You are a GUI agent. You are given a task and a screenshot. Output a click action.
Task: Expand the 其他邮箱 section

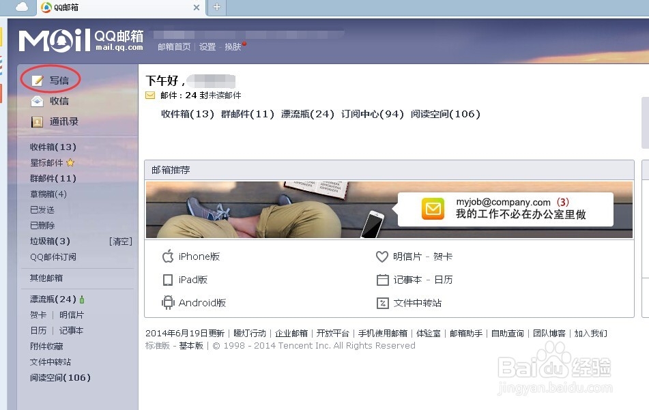click(x=48, y=278)
